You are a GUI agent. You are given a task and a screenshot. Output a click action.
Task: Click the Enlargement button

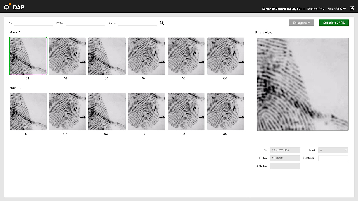tap(302, 23)
